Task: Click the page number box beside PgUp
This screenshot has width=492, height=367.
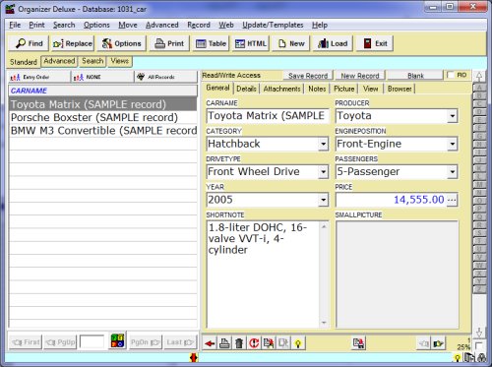Action: [x=92, y=341]
